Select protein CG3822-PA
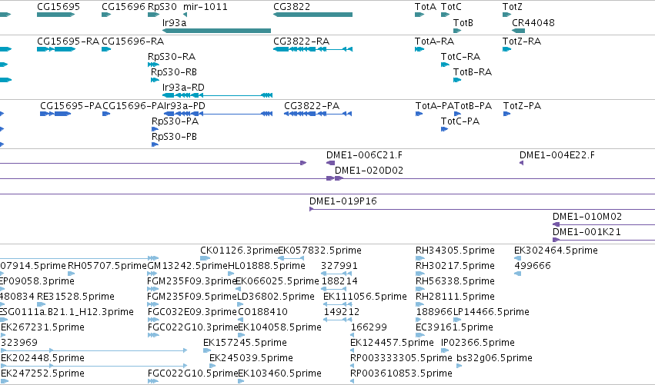Viewport: 655px width, 385px height. (x=312, y=106)
